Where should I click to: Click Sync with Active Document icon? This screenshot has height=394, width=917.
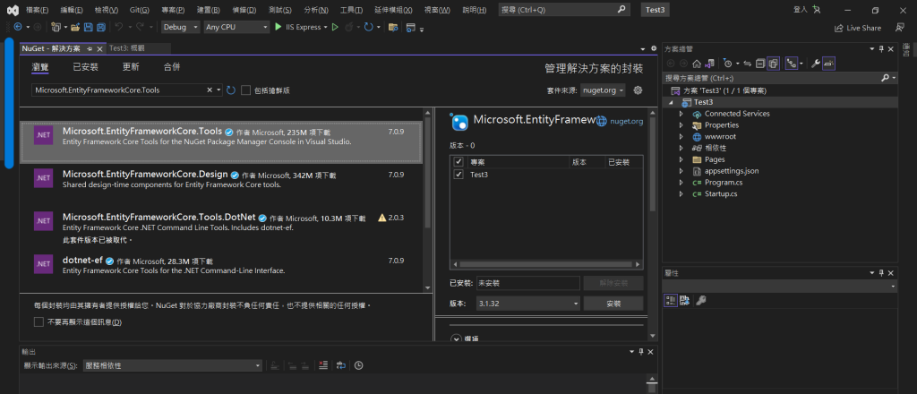pos(748,64)
